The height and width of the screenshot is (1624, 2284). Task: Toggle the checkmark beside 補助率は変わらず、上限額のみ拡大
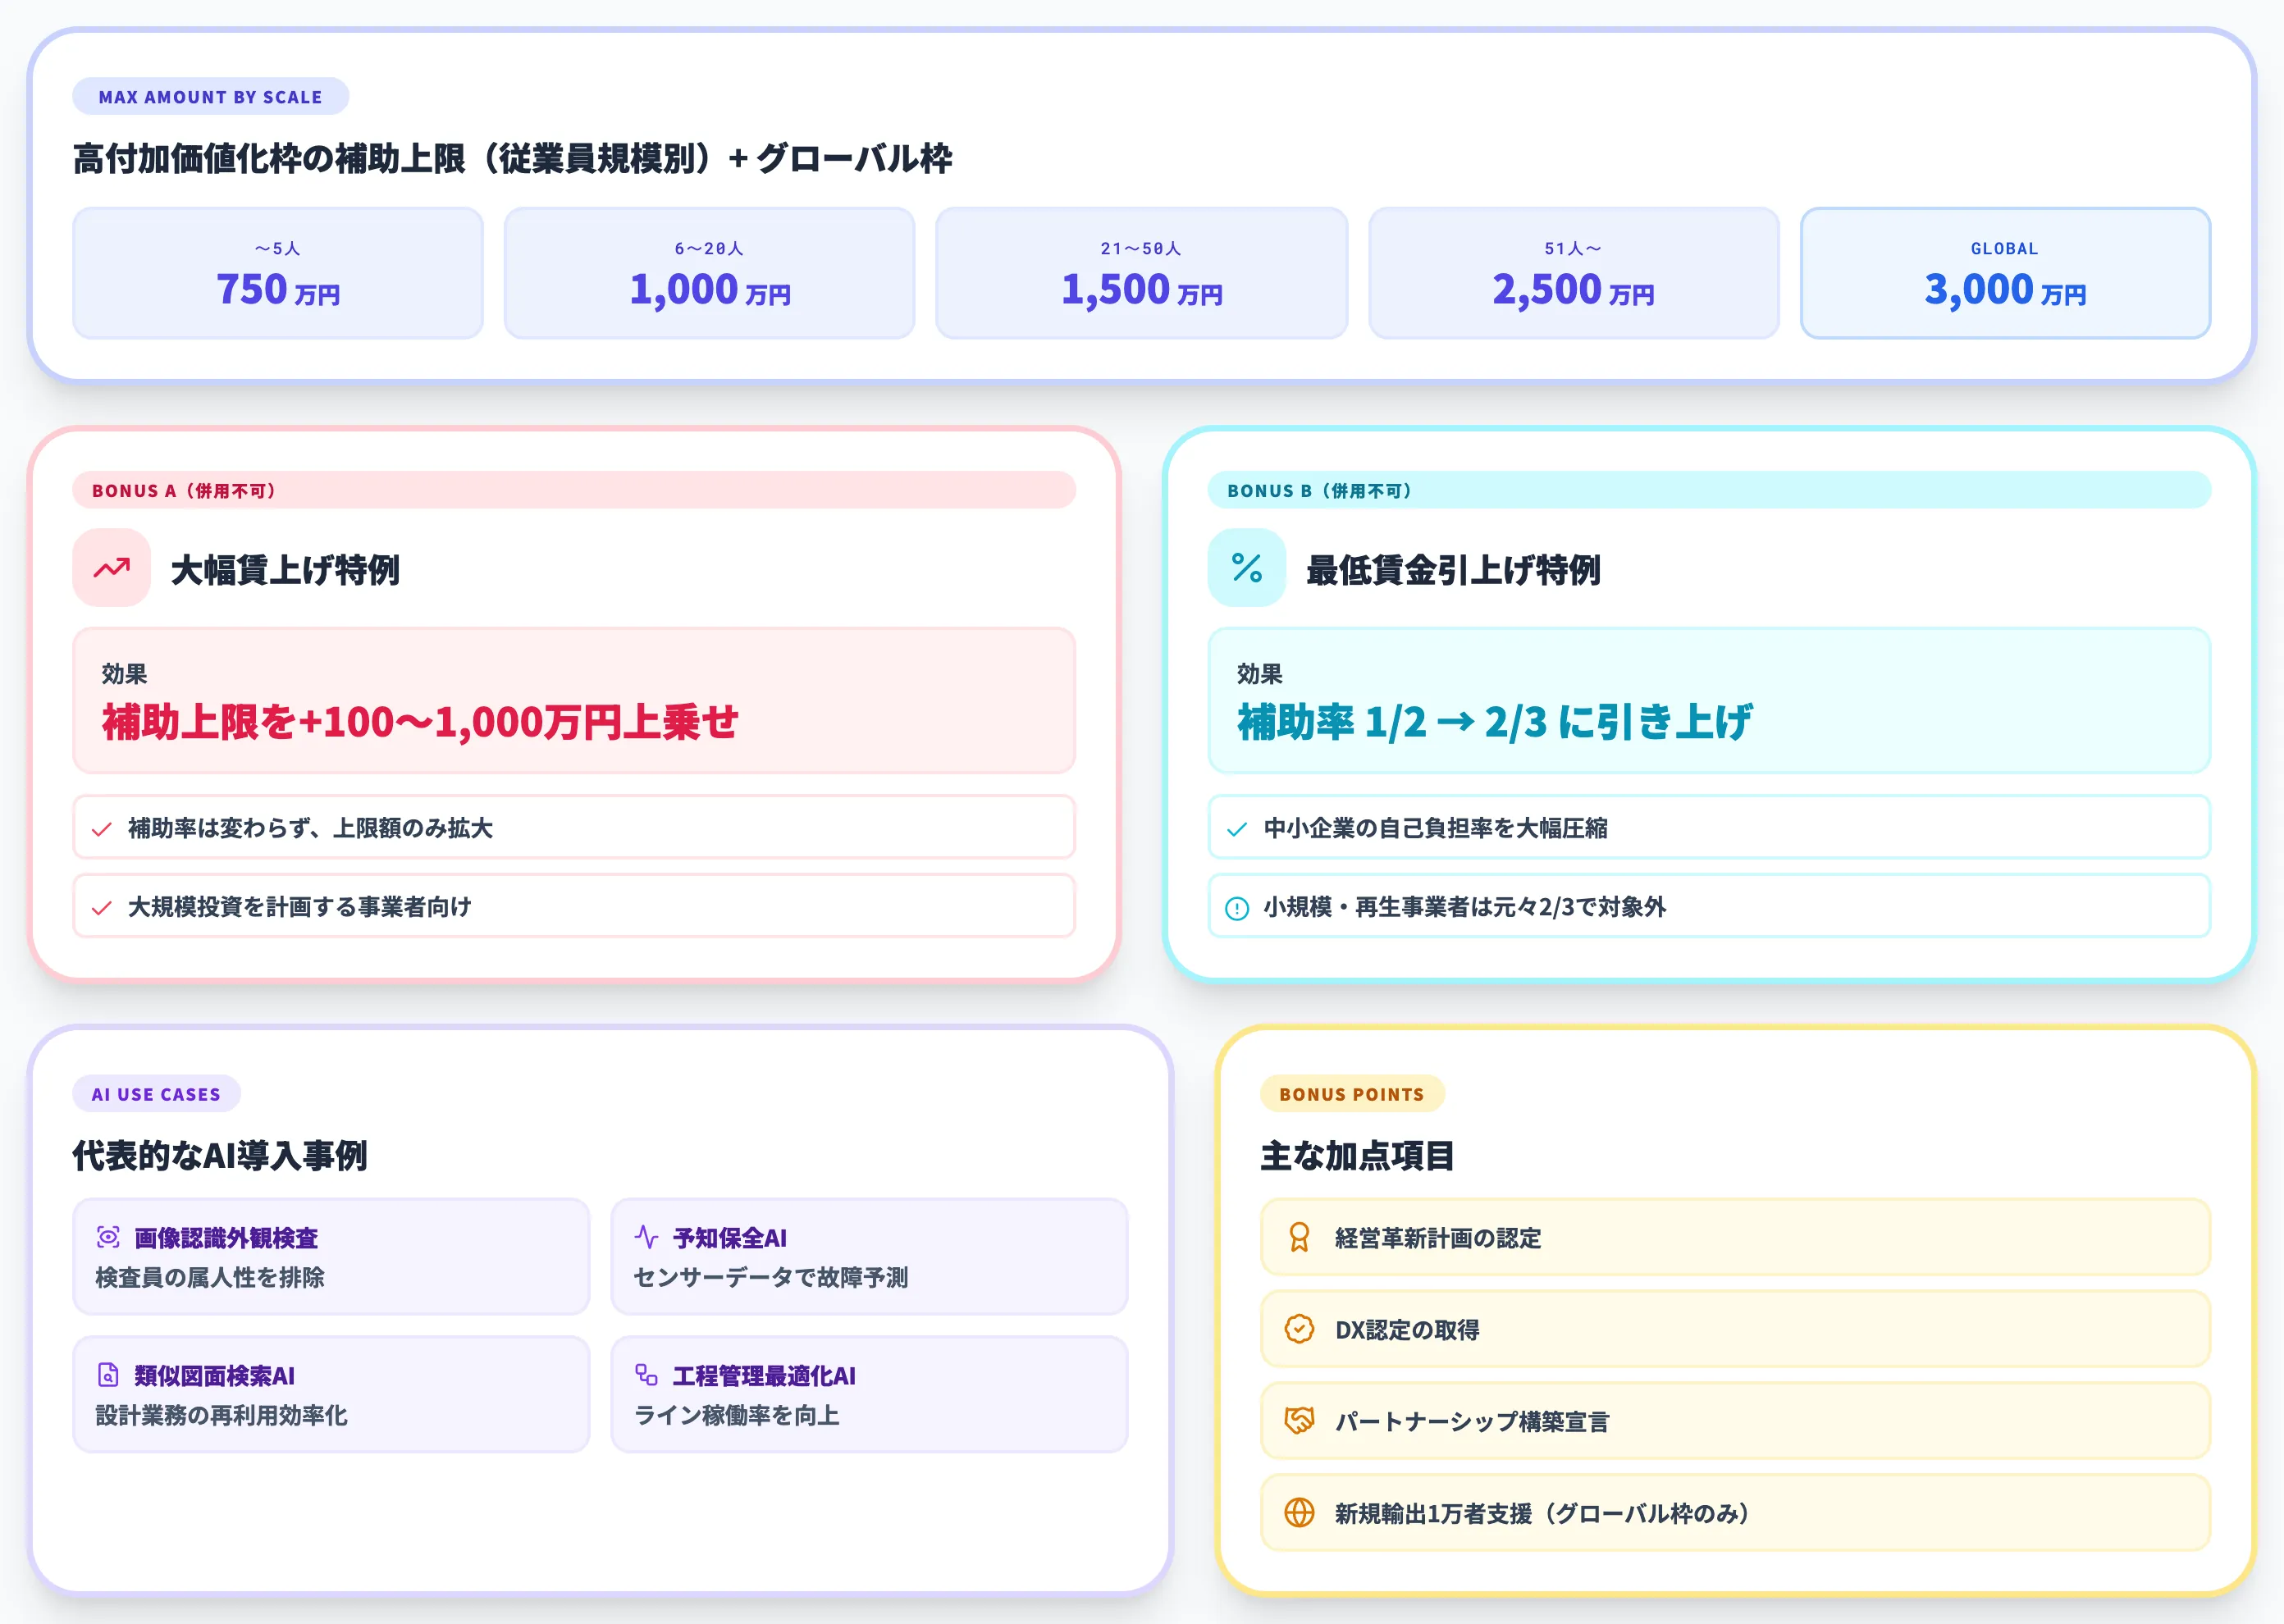click(101, 828)
